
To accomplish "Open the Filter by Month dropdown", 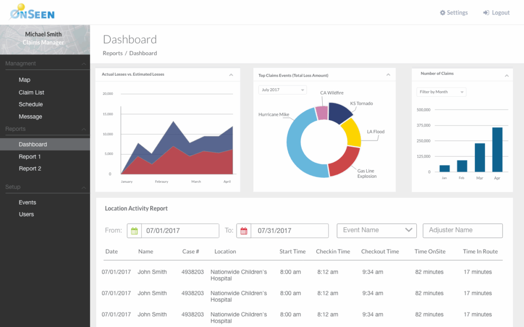I will coord(441,92).
